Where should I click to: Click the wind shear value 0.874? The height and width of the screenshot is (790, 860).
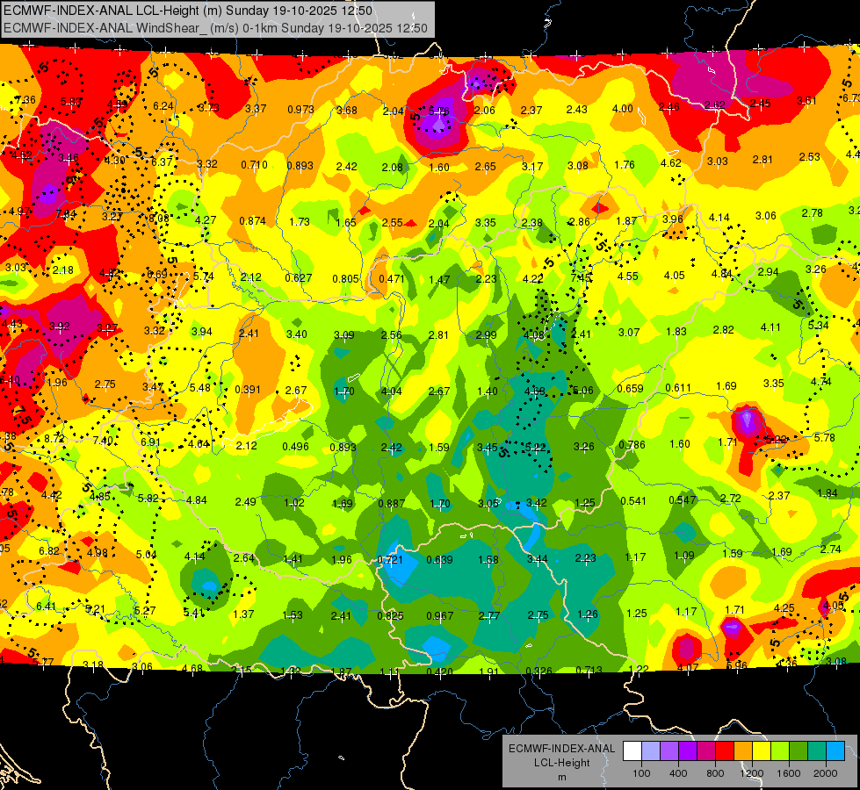point(252,221)
